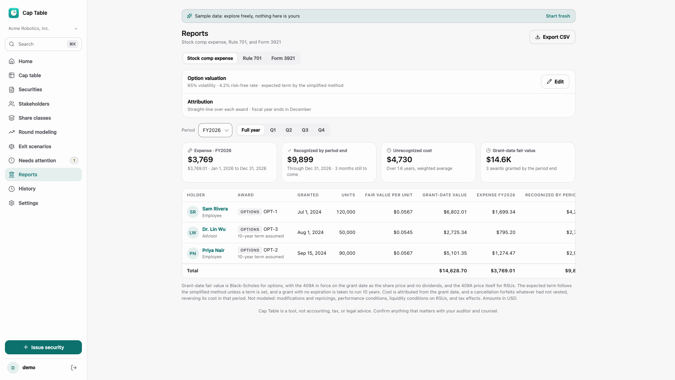
Task: Click the SR avatar for Sam Rivera
Action: [193, 212]
